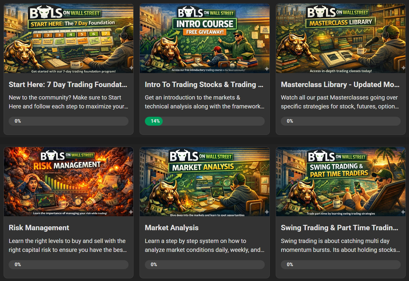The height and width of the screenshot is (281, 409).
Task: Open the Risk Management course thumbnail
Action: 68,181
